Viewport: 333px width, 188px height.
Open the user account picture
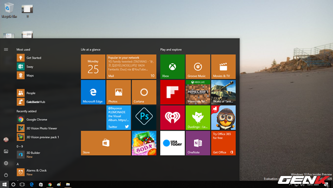pos(6,140)
